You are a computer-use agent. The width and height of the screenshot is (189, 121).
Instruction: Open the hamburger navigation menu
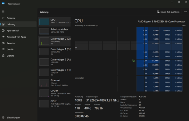click(3, 12)
